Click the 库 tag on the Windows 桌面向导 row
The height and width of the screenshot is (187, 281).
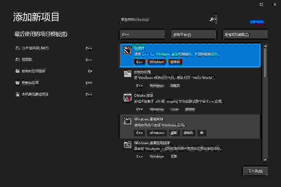(x=202, y=133)
